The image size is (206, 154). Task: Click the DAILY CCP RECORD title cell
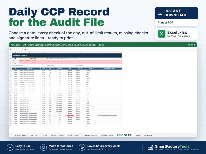pyautogui.click(x=67, y=56)
